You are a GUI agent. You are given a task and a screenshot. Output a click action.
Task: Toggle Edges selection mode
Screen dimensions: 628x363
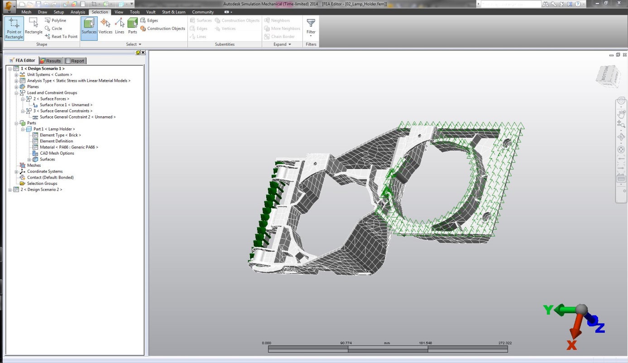[149, 20]
